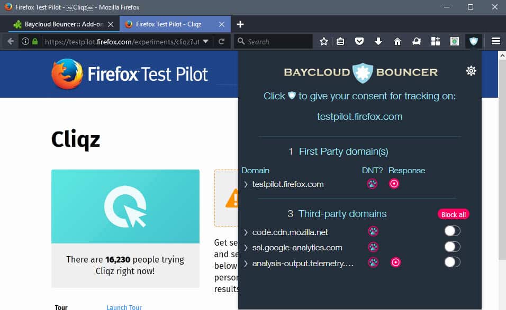The image size is (506, 310).
Task: Click '1 First Party domain(s)' heading
Action: pos(338,151)
